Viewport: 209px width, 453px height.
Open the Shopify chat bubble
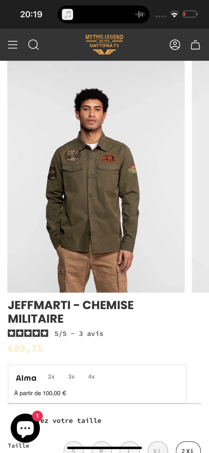(25, 428)
